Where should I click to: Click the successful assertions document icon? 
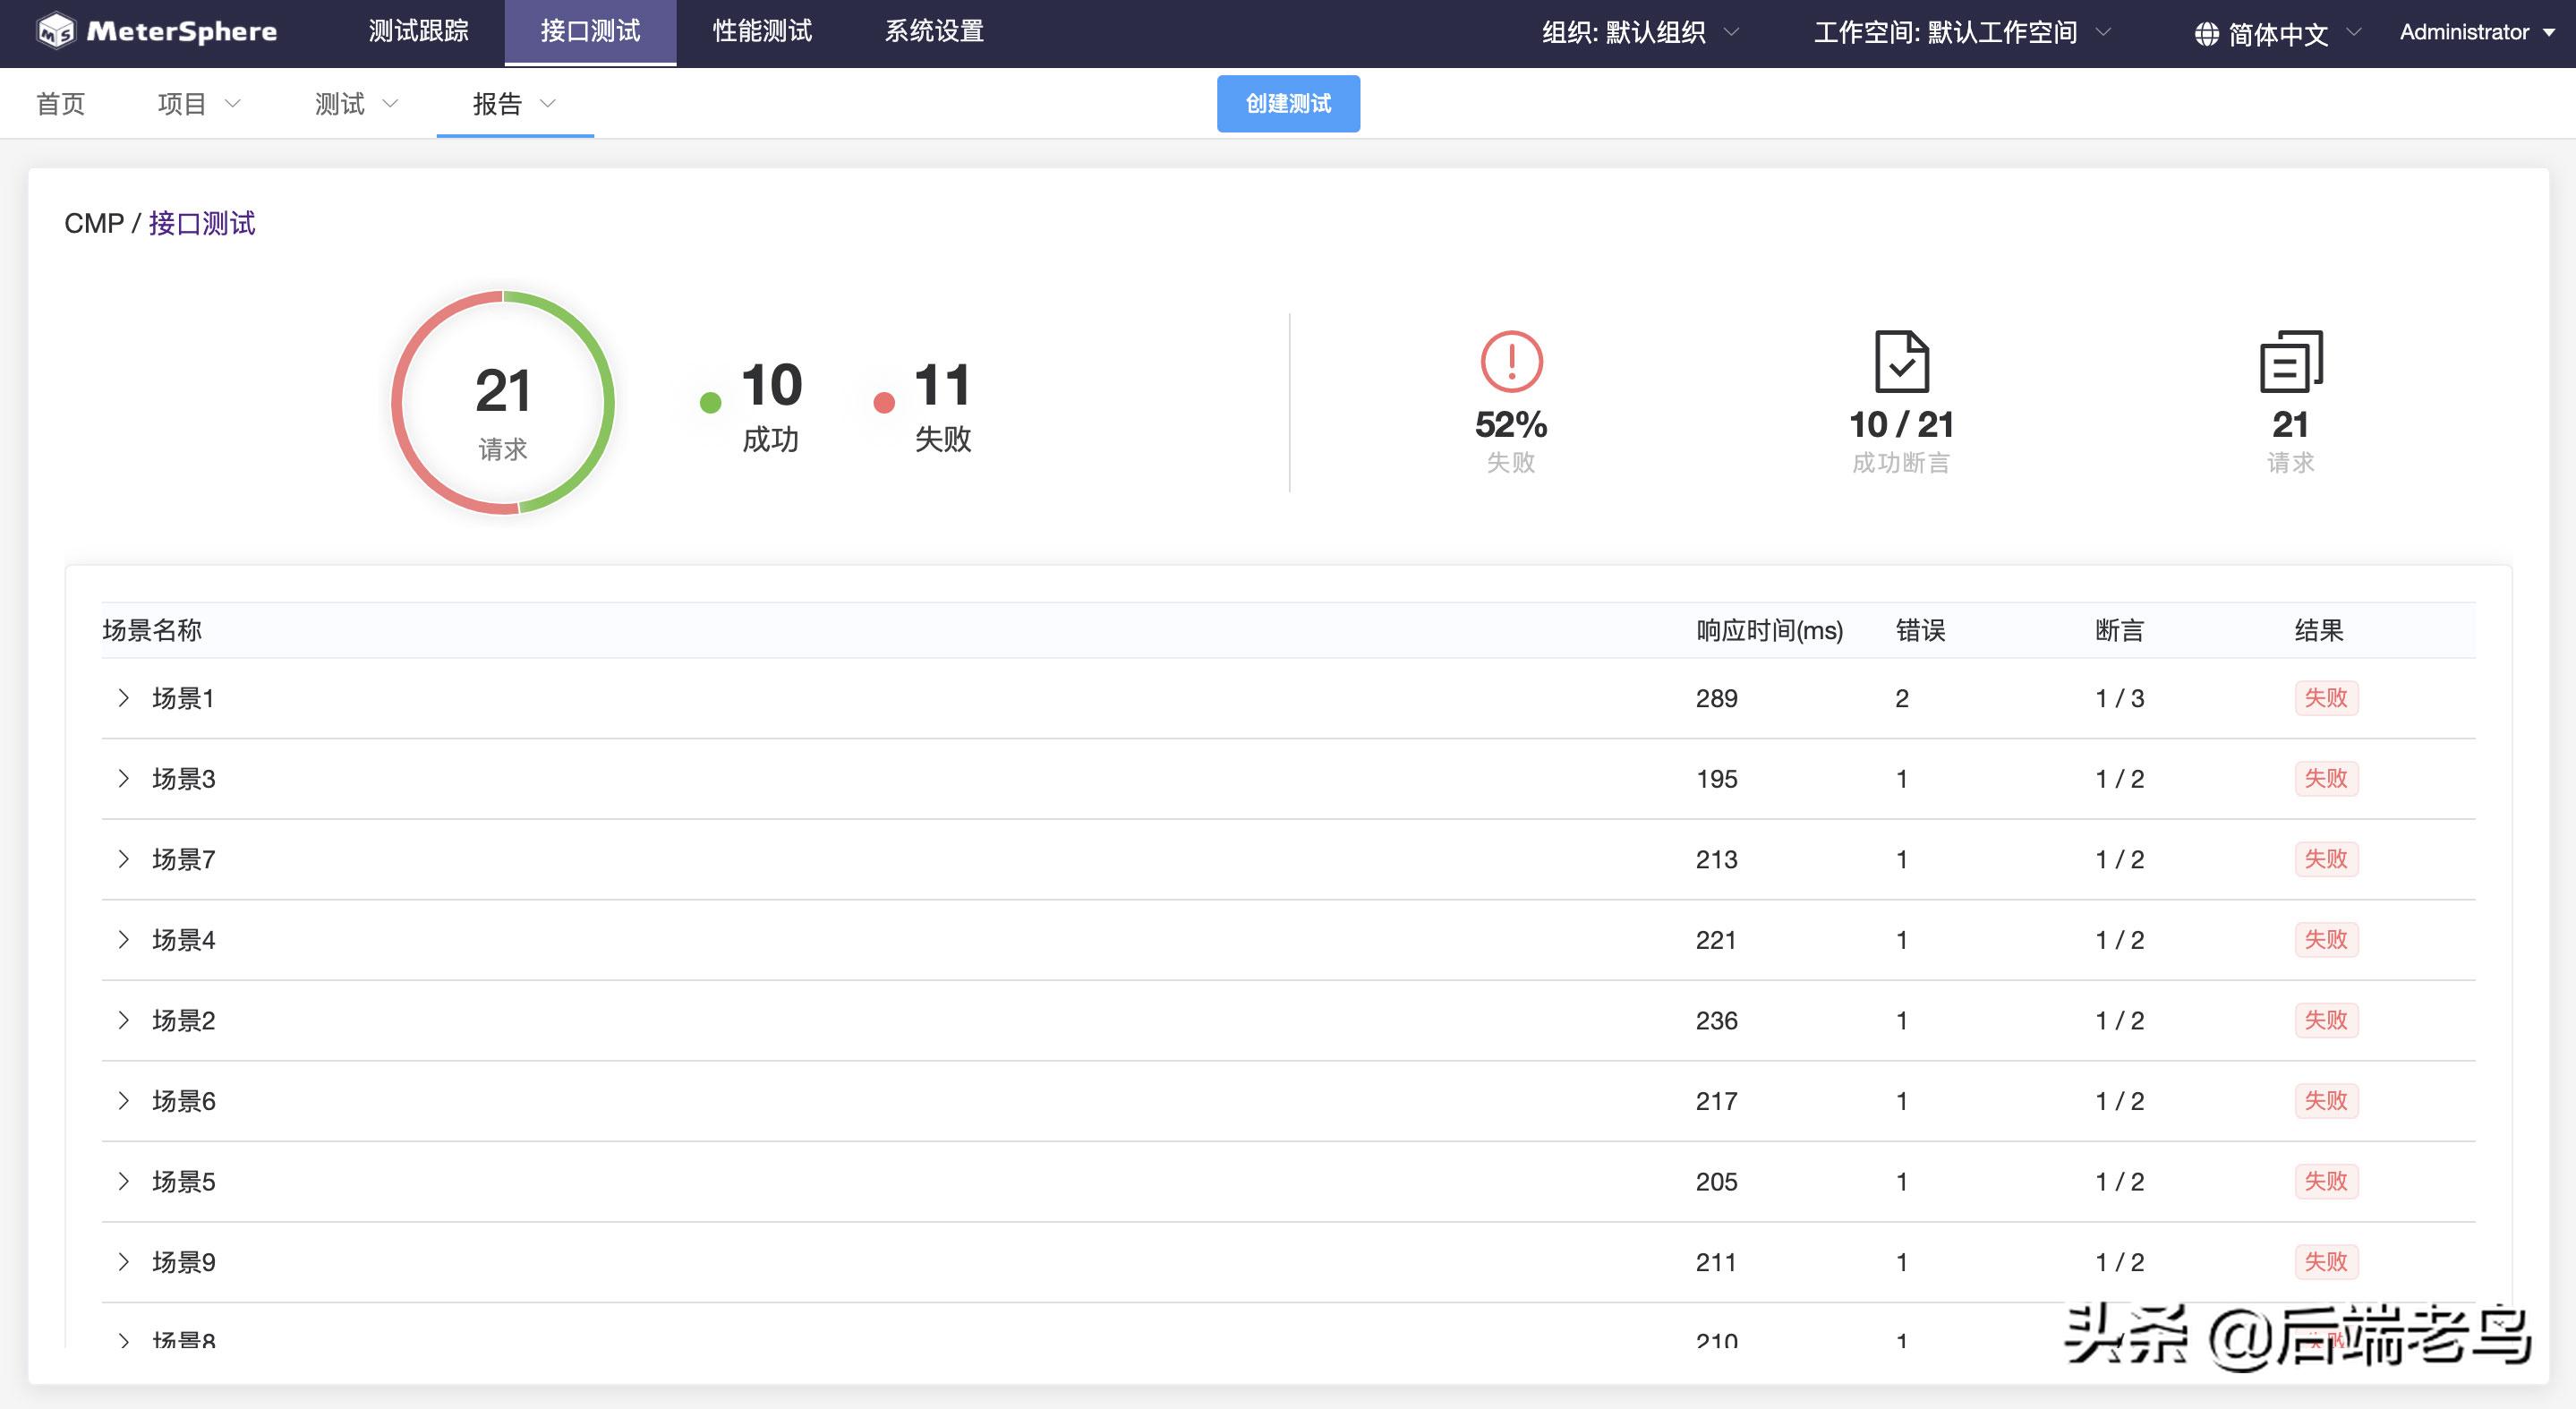pos(1901,361)
